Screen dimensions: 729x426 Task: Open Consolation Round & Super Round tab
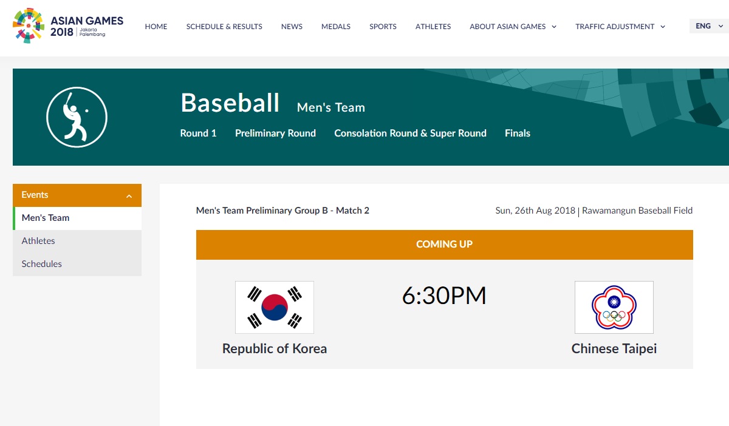pyautogui.click(x=410, y=134)
